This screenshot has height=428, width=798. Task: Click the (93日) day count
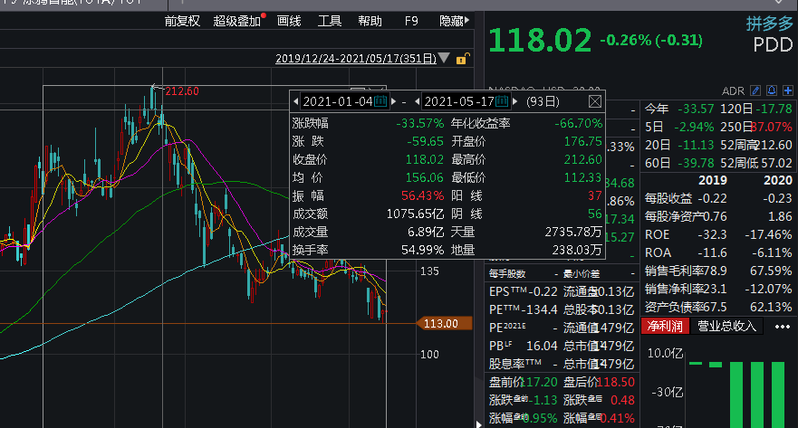(543, 101)
